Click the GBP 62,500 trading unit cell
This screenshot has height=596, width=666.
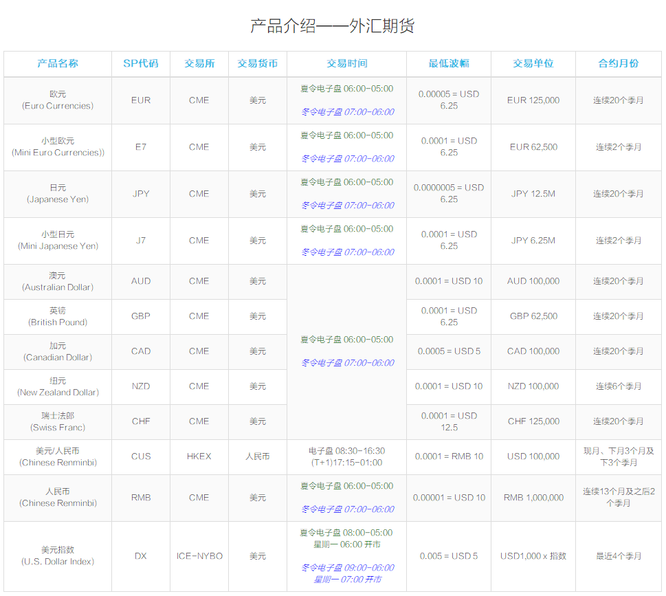point(533,316)
